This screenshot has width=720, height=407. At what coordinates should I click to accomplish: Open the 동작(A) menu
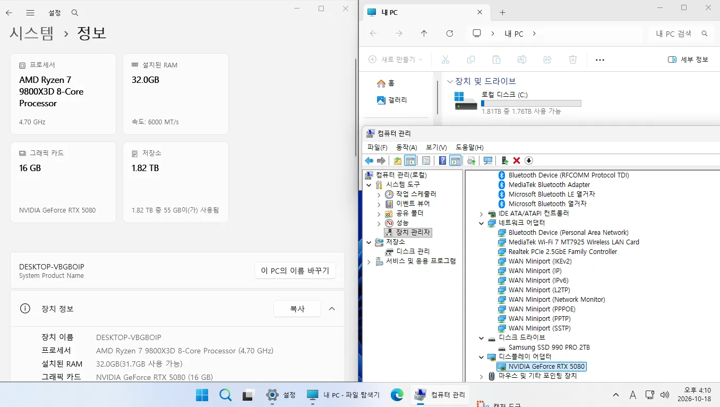pos(407,147)
